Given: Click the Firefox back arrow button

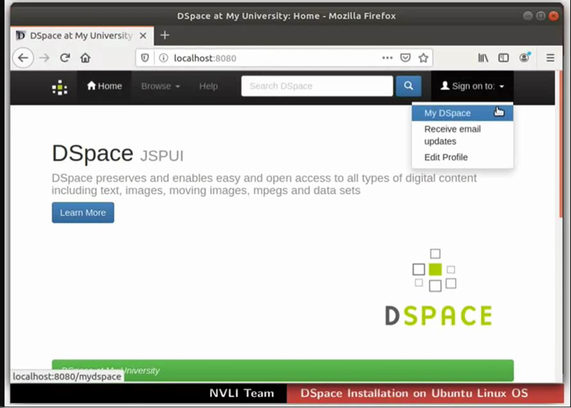Looking at the screenshot, I should [23, 58].
